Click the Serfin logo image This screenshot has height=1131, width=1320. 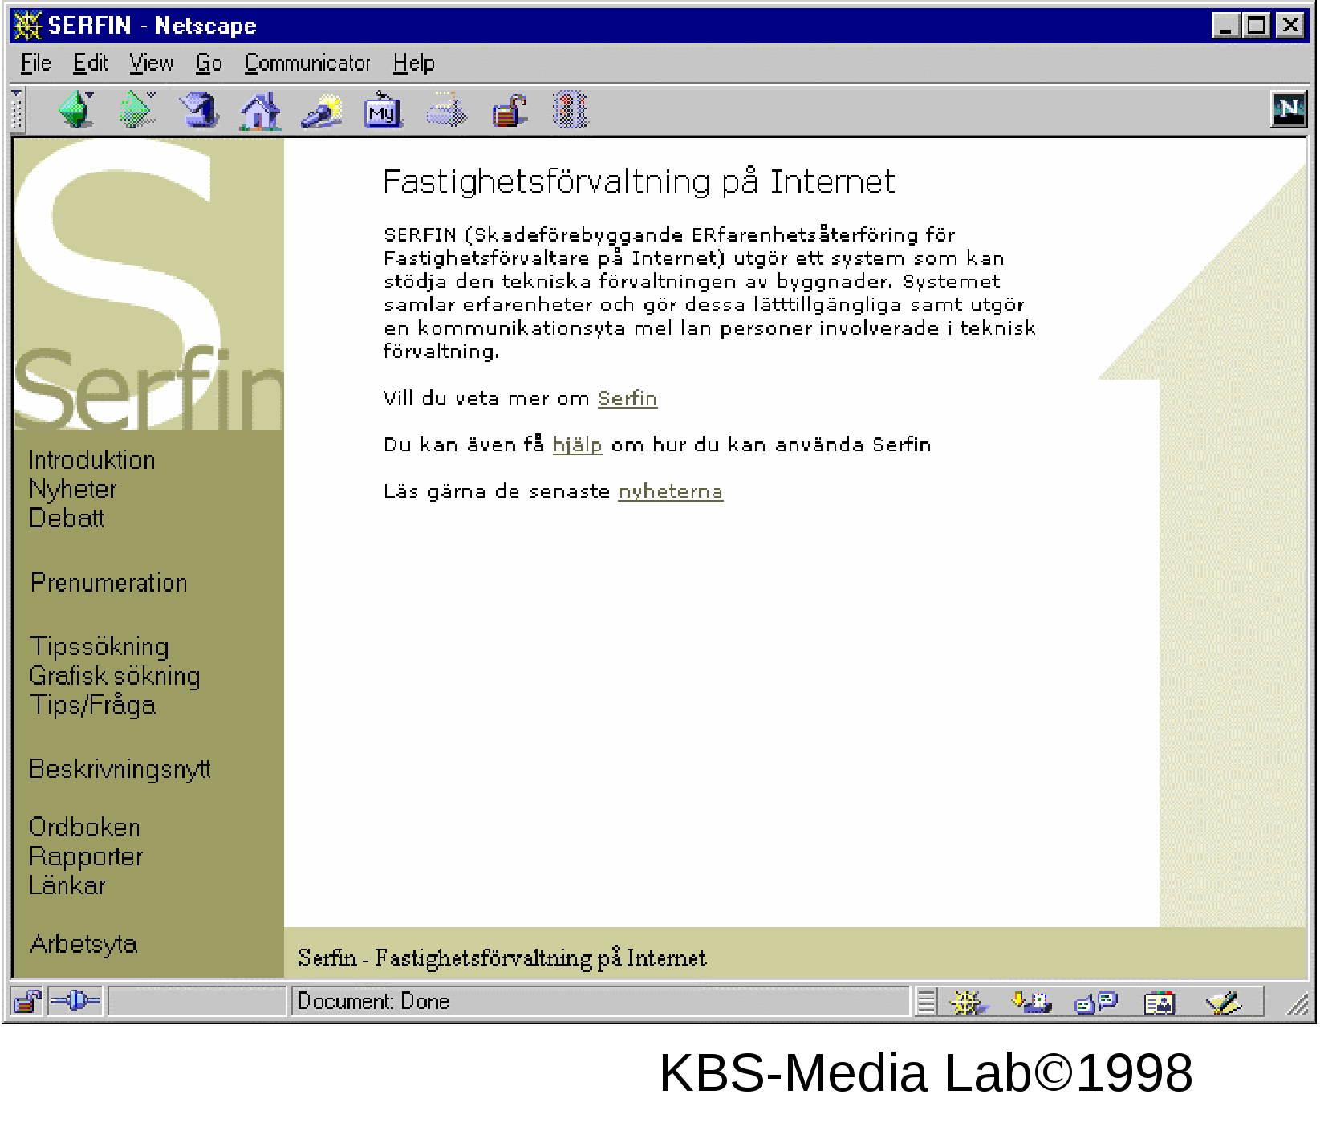click(148, 284)
